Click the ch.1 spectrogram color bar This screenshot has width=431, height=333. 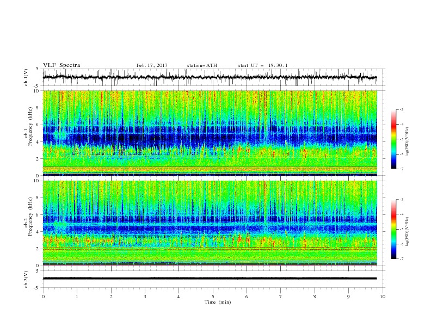pyautogui.click(x=393, y=139)
